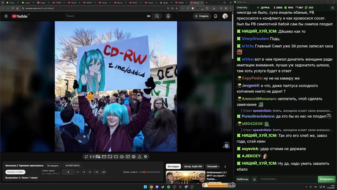Image resolution: width=337 pixels, height=190 pixels.
Task: Click username VinnyDresden in chat
Action: click(255, 39)
